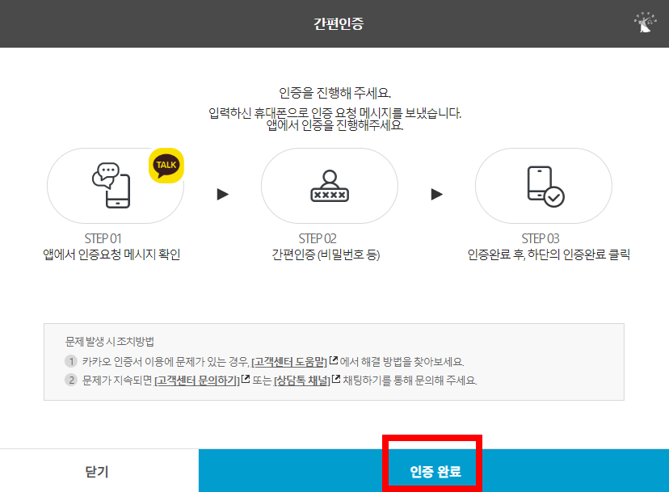Click the wizard sparkle icon in the header
Screen dimensions: 669x492
(x=644, y=22)
